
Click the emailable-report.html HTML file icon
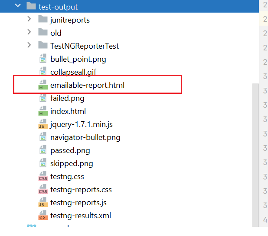click(x=43, y=85)
